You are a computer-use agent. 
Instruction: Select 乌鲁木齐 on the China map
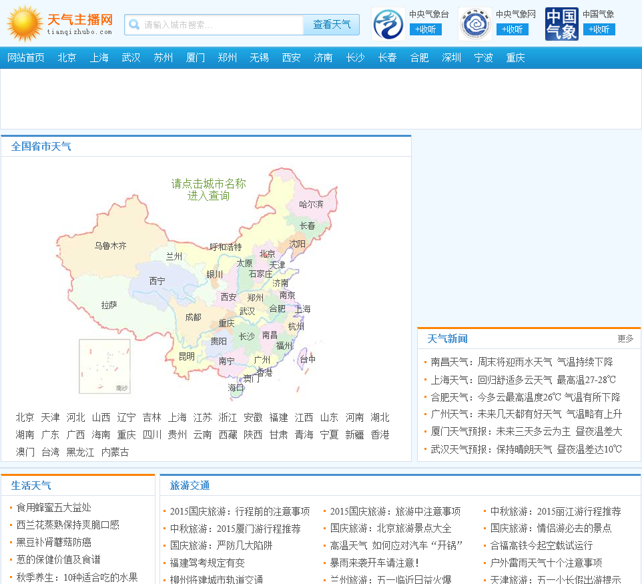pyautogui.click(x=111, y=246)
